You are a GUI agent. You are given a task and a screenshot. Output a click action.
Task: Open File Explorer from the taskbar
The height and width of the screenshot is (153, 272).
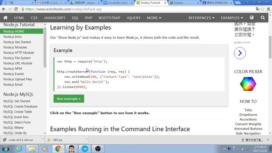[32, 149]
